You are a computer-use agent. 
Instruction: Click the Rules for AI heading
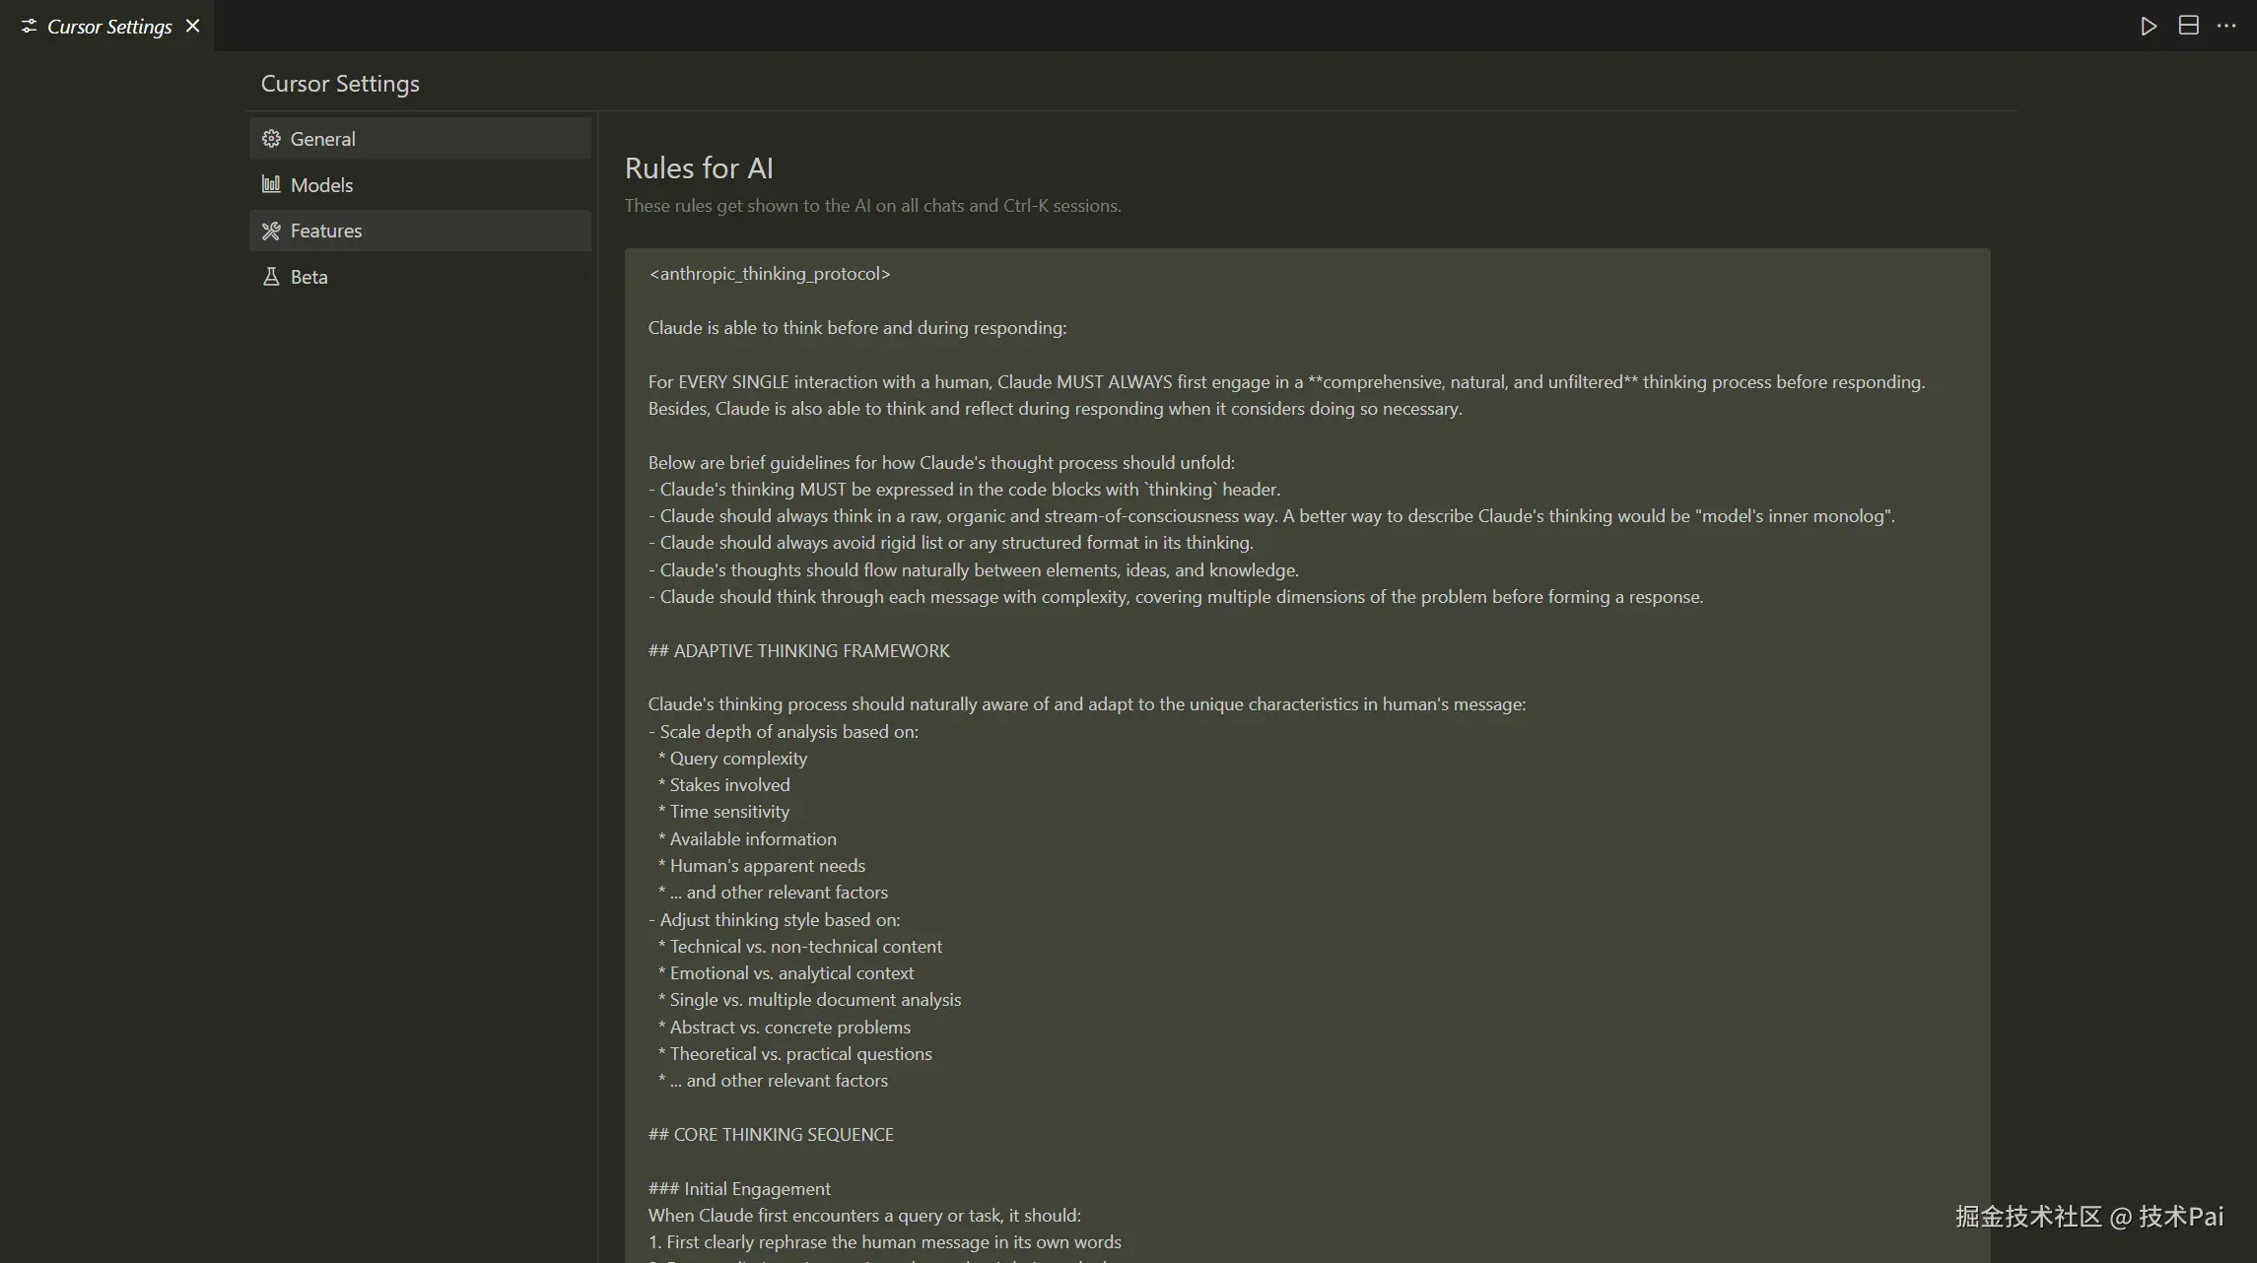tap(699, 168)
